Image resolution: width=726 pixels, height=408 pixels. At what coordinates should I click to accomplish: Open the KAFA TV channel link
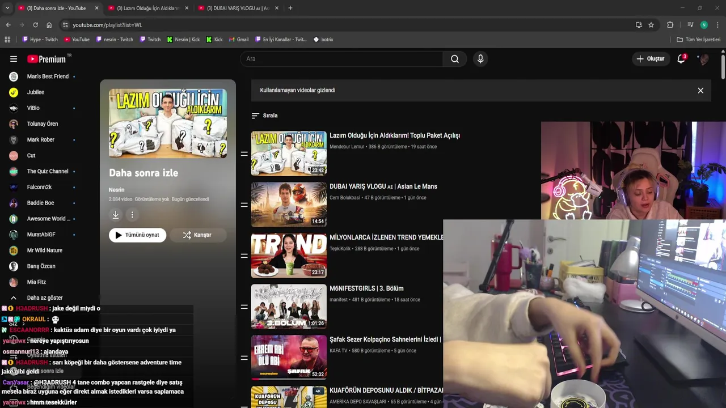339,351
